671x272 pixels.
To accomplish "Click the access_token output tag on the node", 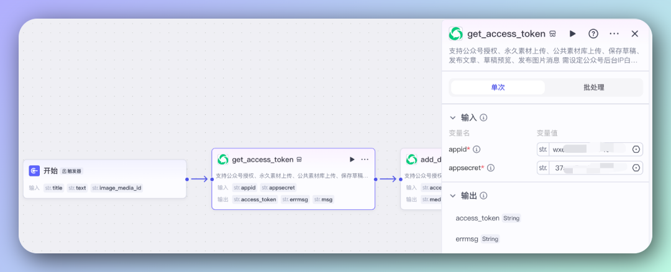I will (255, 199).
